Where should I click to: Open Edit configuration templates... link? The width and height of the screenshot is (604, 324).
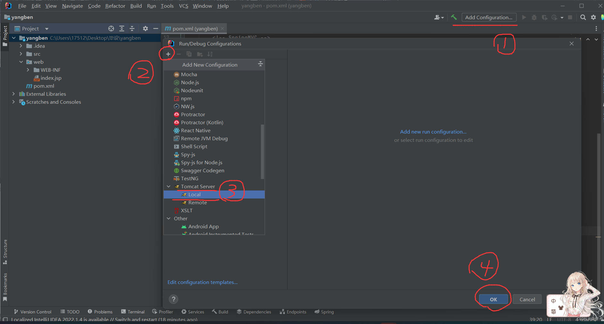click(x=203, y=282)
